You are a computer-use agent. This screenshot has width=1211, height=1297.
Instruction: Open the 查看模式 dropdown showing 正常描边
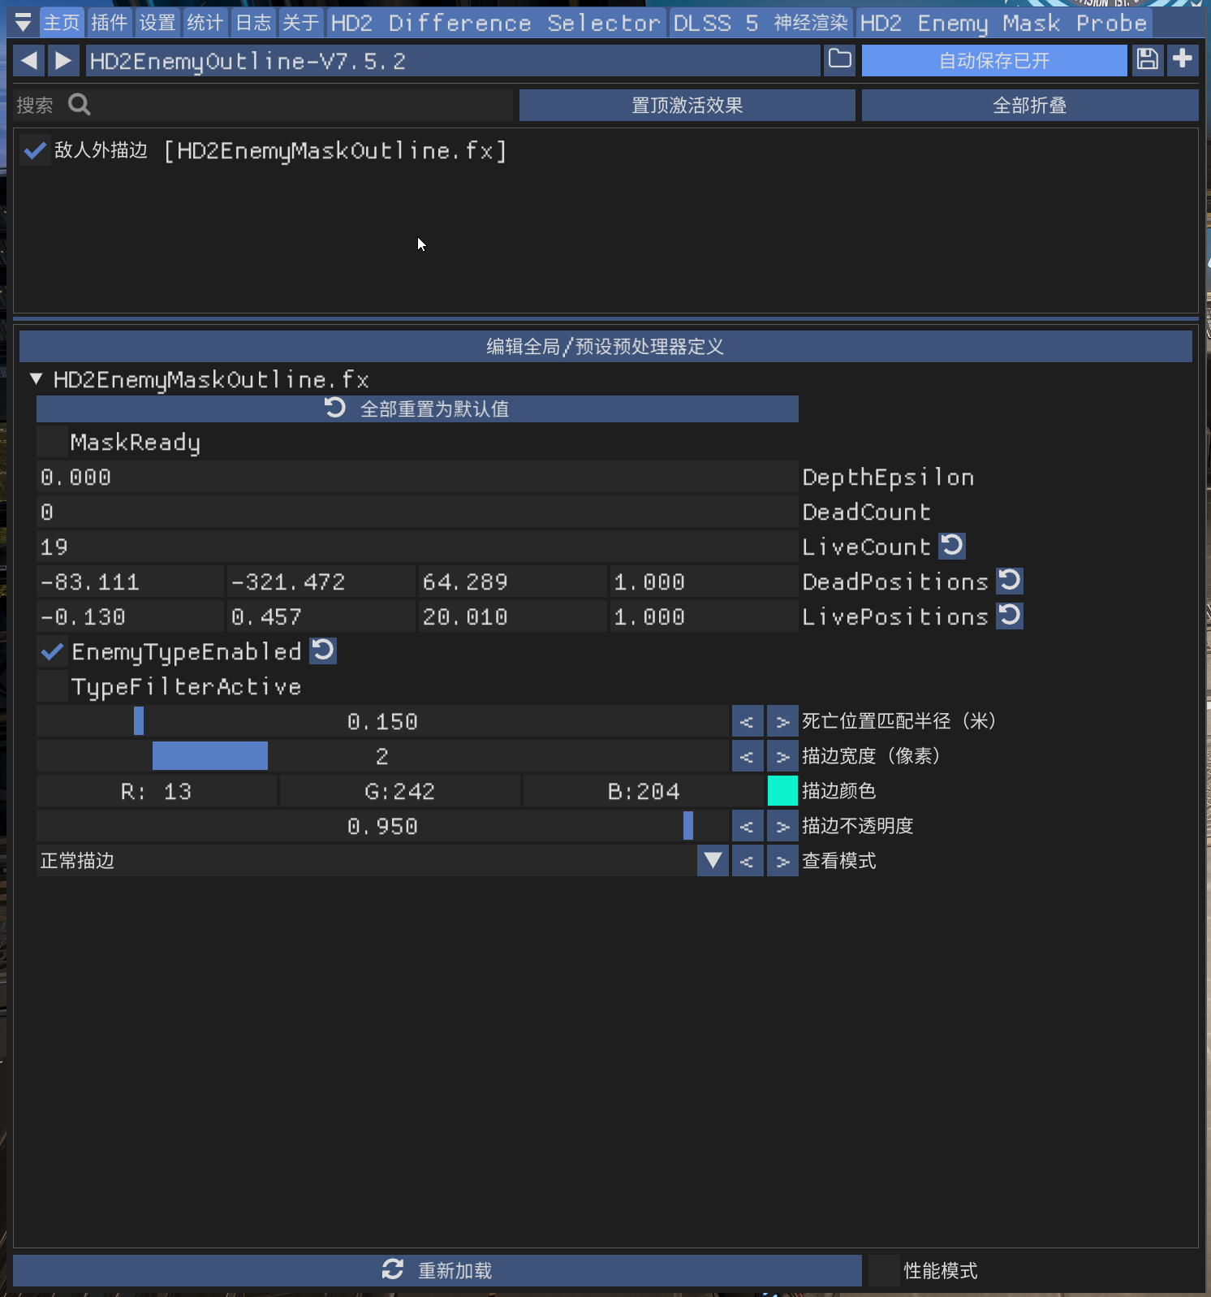(382, 861)
